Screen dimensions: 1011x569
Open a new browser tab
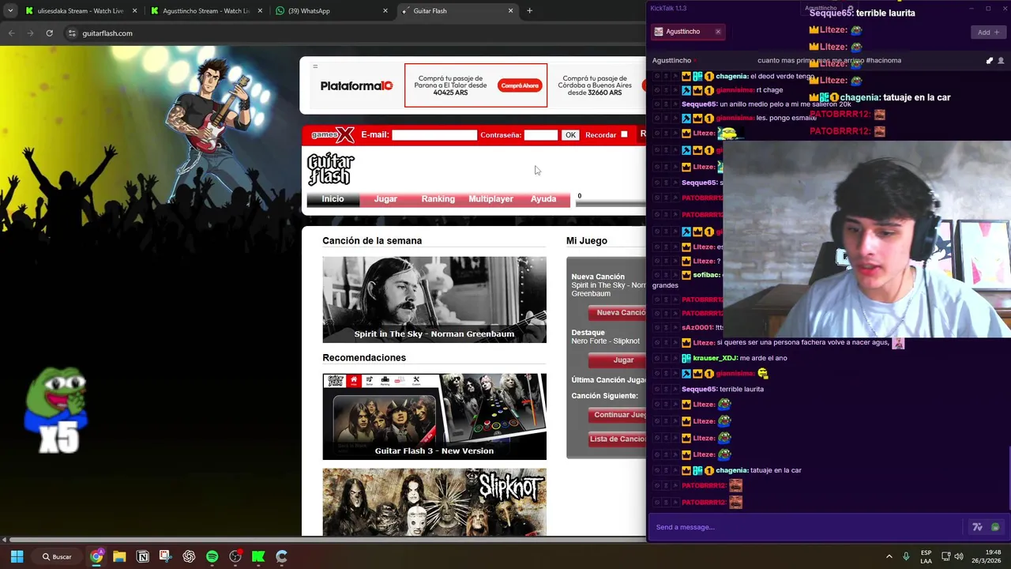tap(529, 11)
